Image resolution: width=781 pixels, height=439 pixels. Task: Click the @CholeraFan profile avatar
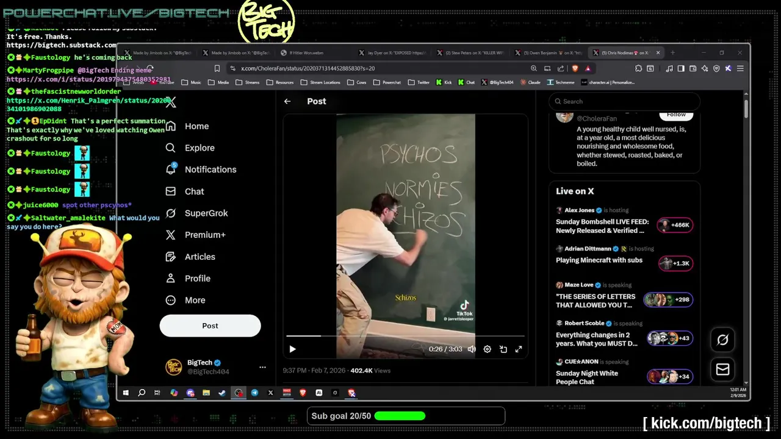[x=564, y=116]
